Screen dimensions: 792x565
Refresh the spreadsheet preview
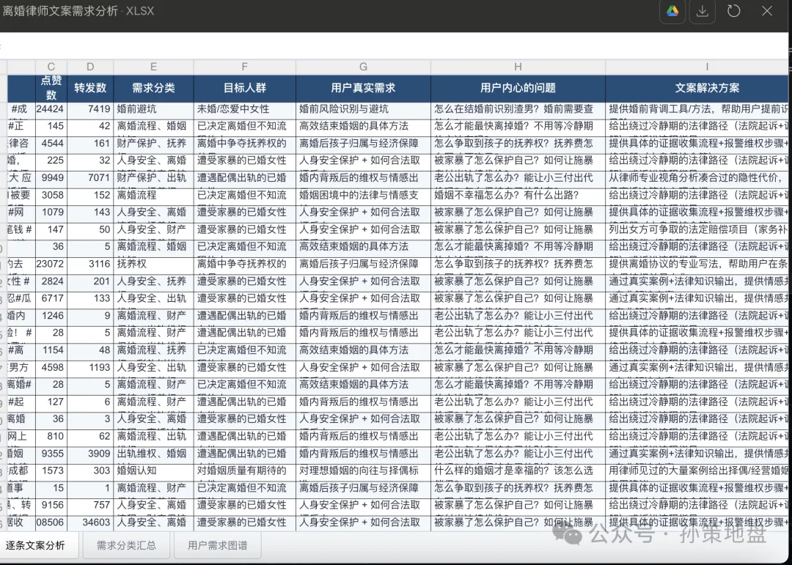[x=733, y=11]
